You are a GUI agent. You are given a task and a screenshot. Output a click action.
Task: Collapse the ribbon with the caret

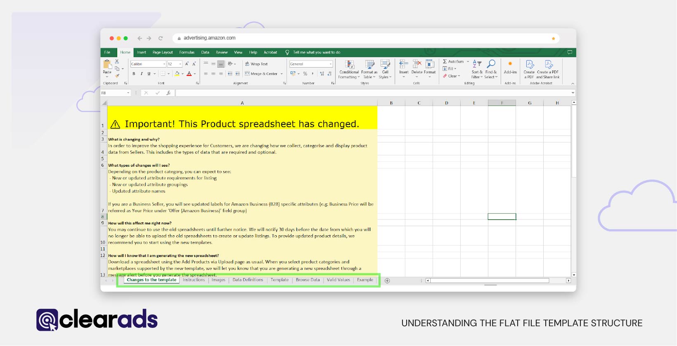[x=572, y=83]
